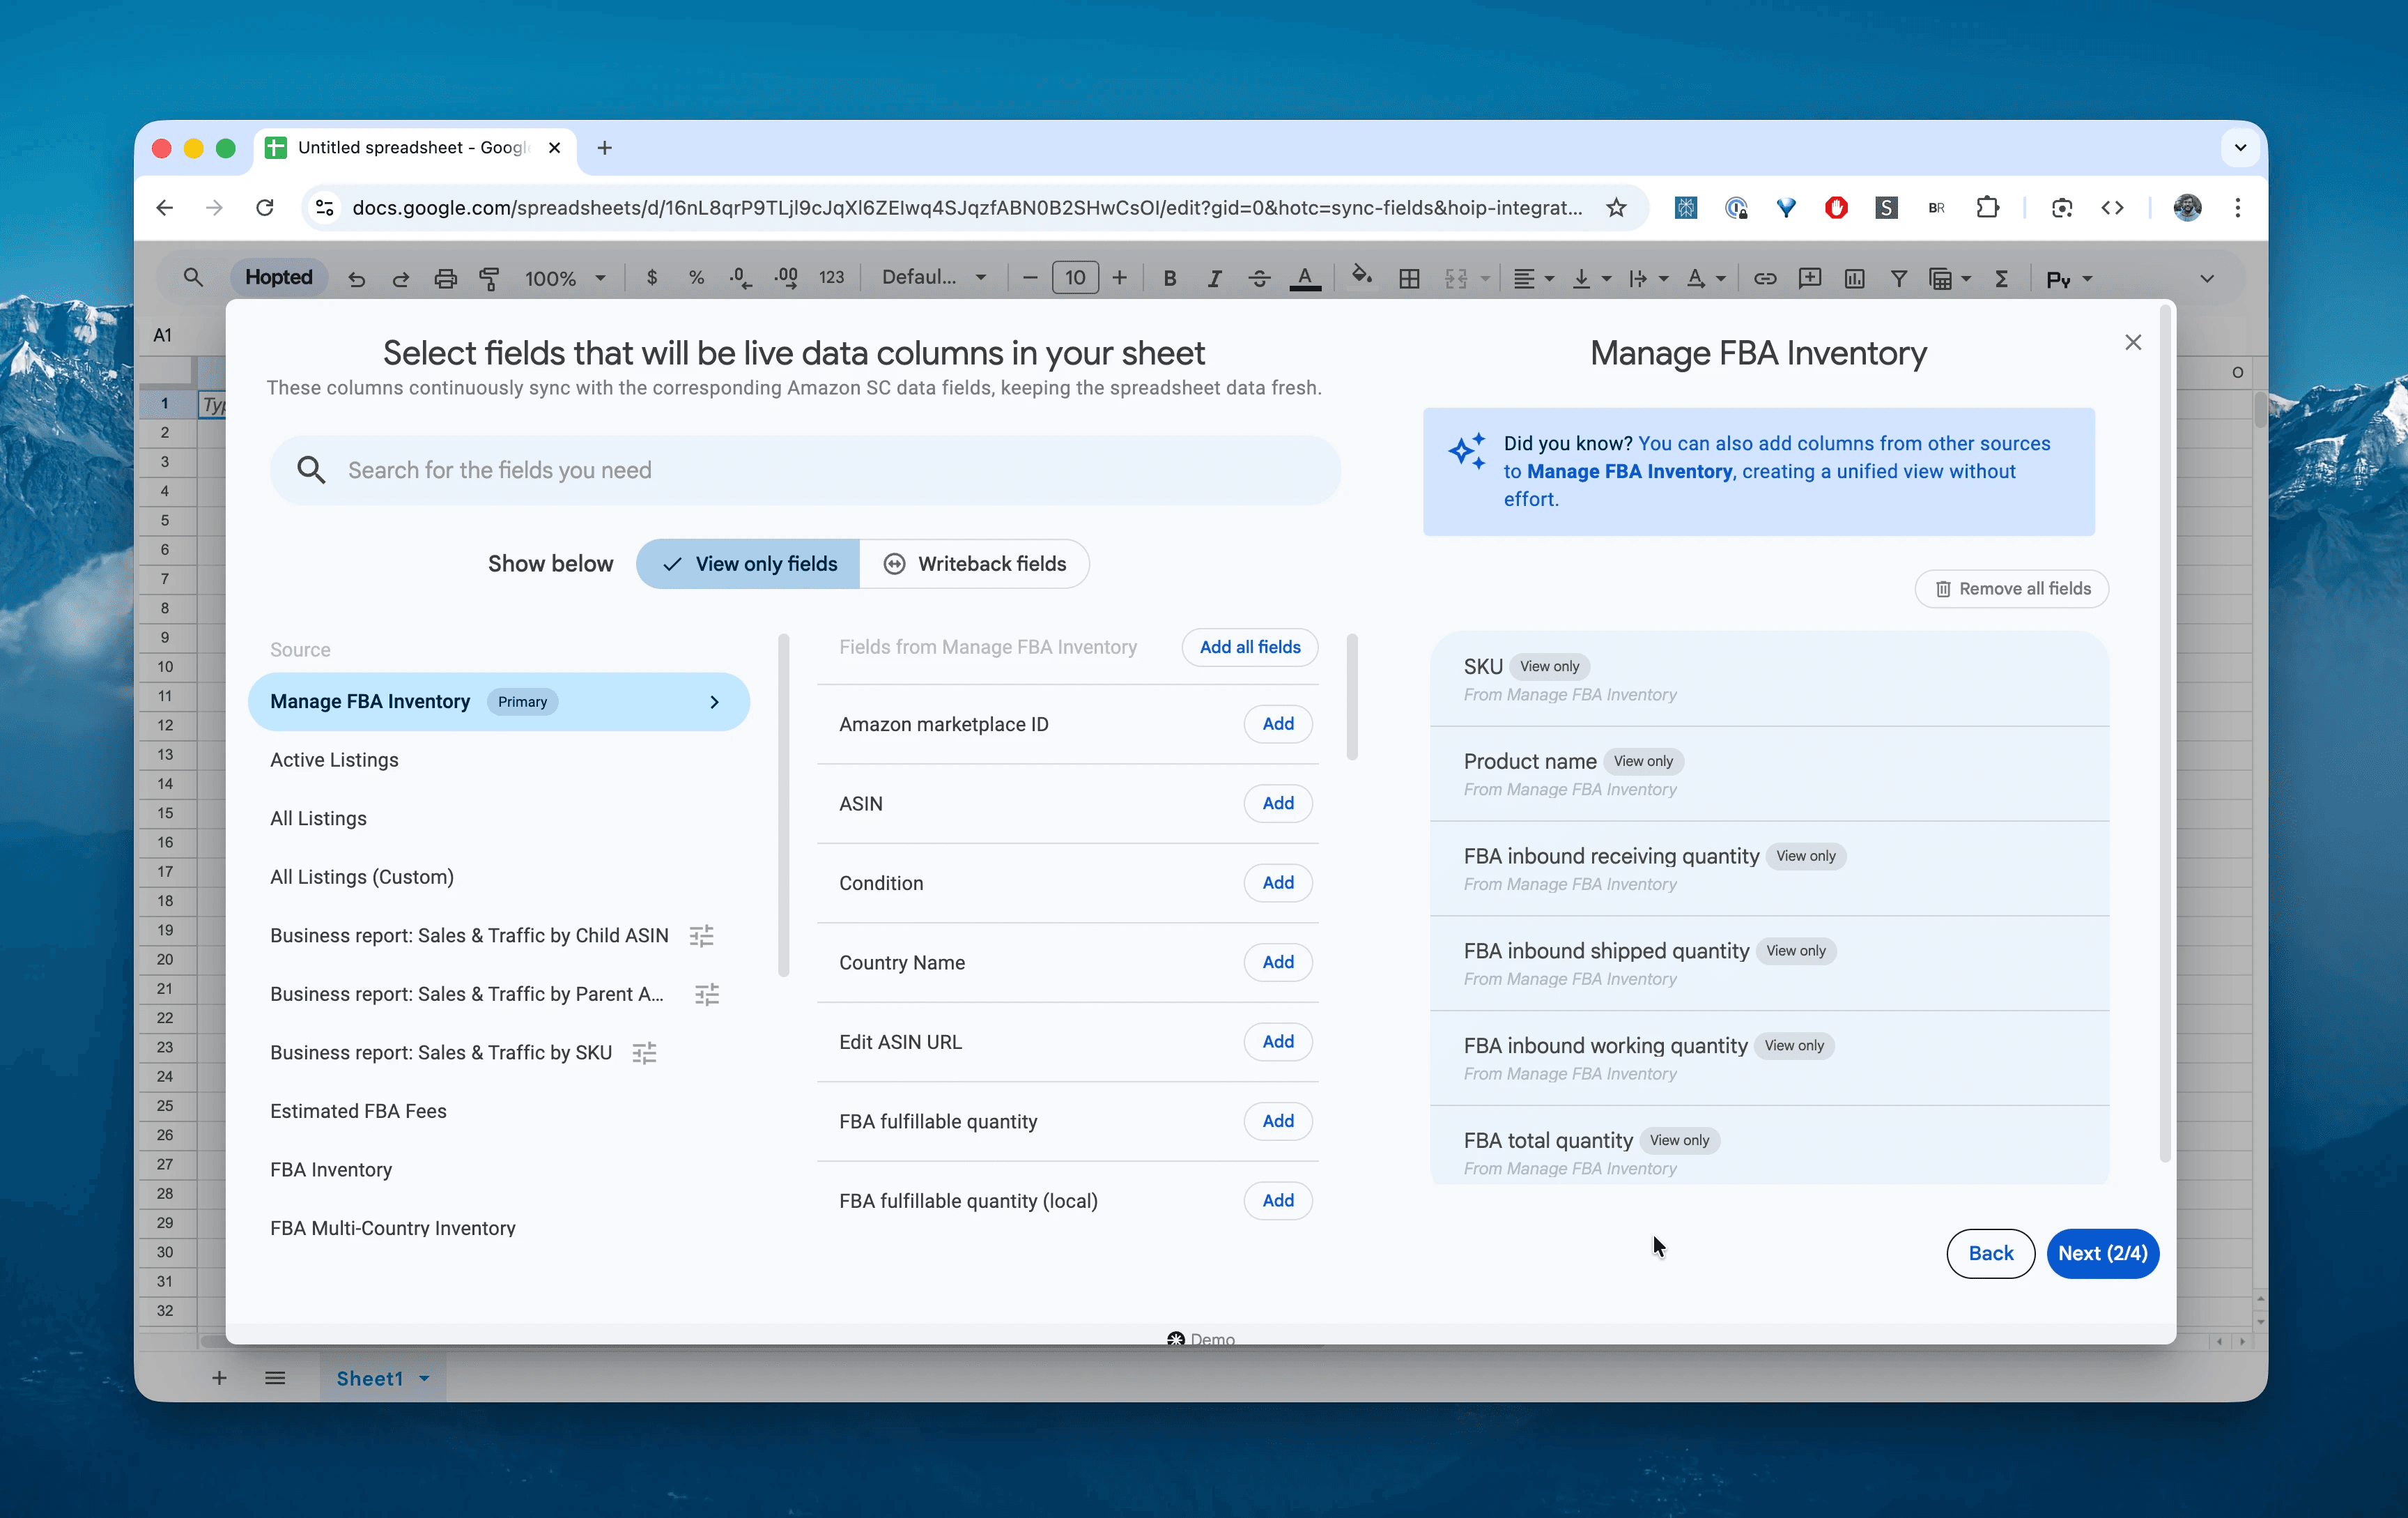Open the more number formats 123 menu
The height and width of the screenshot is (1518, 2408).
point(831,278)
